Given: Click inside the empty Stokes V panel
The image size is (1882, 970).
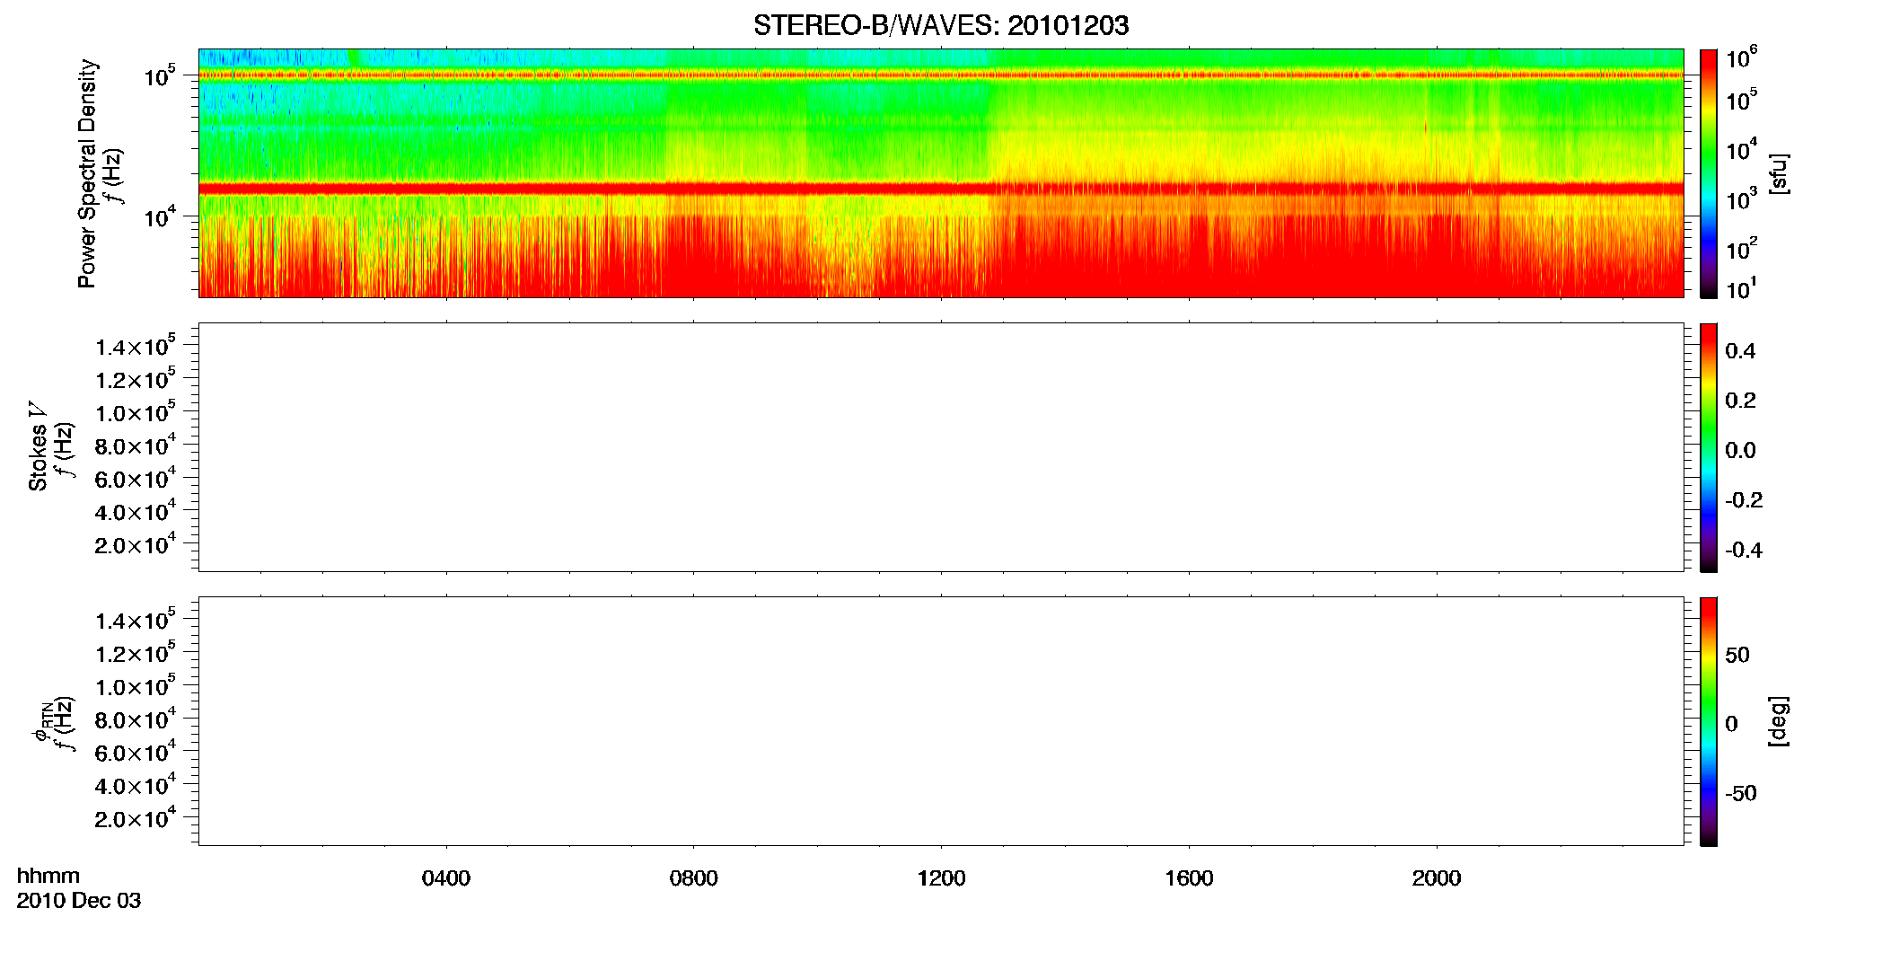Looking at the screenshot, I should coord(941,447).
